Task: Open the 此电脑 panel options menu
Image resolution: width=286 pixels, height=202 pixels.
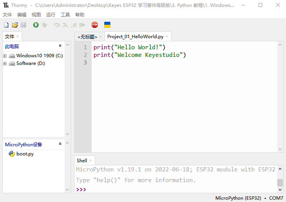Action: tap(60, 46)
